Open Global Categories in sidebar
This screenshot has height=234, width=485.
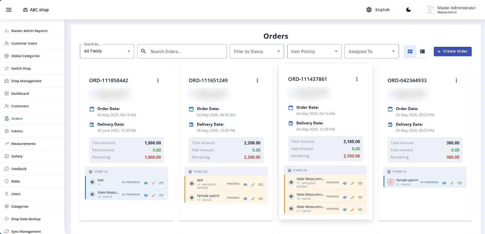click(x=32, y=56)
